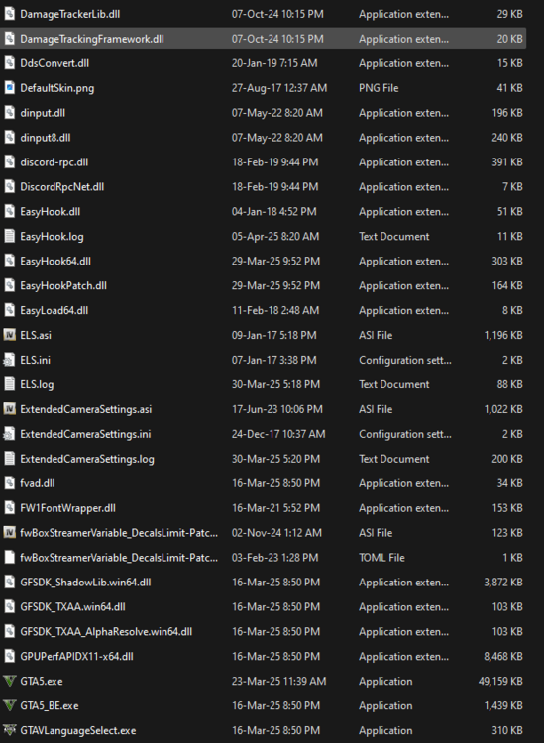Click the 310 KB size value

507,730
